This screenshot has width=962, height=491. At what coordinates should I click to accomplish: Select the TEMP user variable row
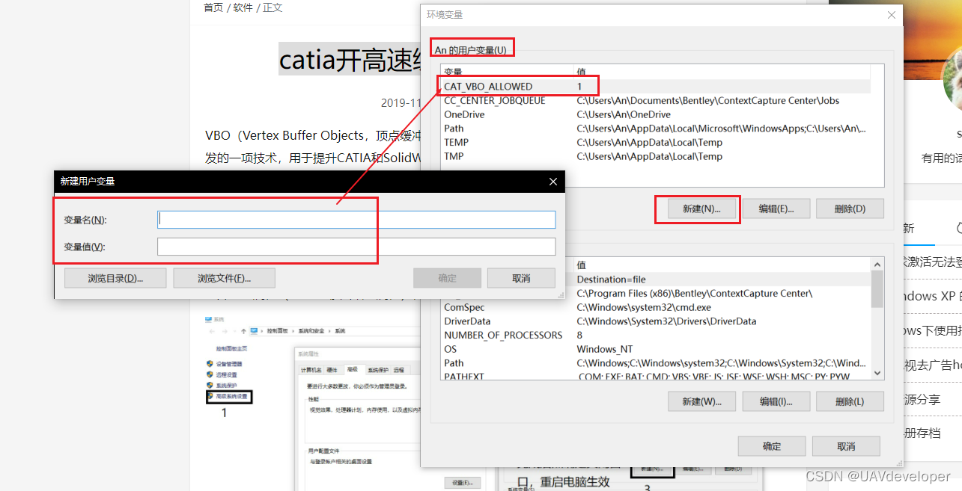tap(457, 142)
